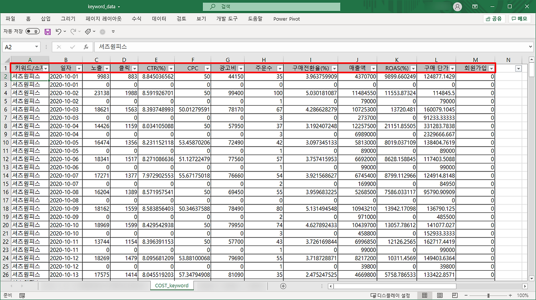Open the undo history dropdown arrow
The height and width of the screenshot is (300, 536).
65,32
